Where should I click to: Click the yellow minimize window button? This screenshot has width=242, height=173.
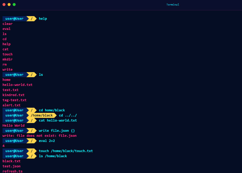(x=9, y=4)
